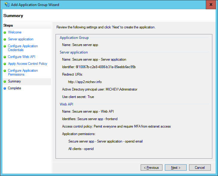
Task: Click the Next button to create application
Action: click(x=176, y=168)
